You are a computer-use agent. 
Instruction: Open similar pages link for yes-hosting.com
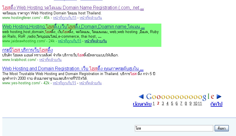pyautogui.click(x=90, y=83)
